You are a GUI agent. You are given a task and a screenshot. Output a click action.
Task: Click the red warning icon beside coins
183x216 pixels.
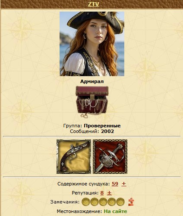point(131,202)
